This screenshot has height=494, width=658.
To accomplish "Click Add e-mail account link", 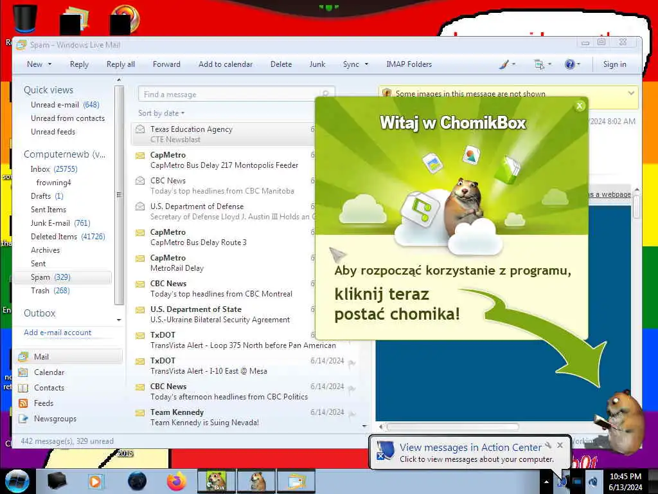I will [57, 333].
